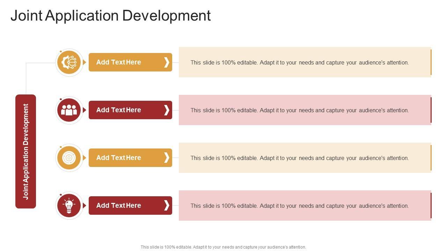
Task: Click the Add Text Here label next to the gear circuit icon
Action: tap(118, 62)
